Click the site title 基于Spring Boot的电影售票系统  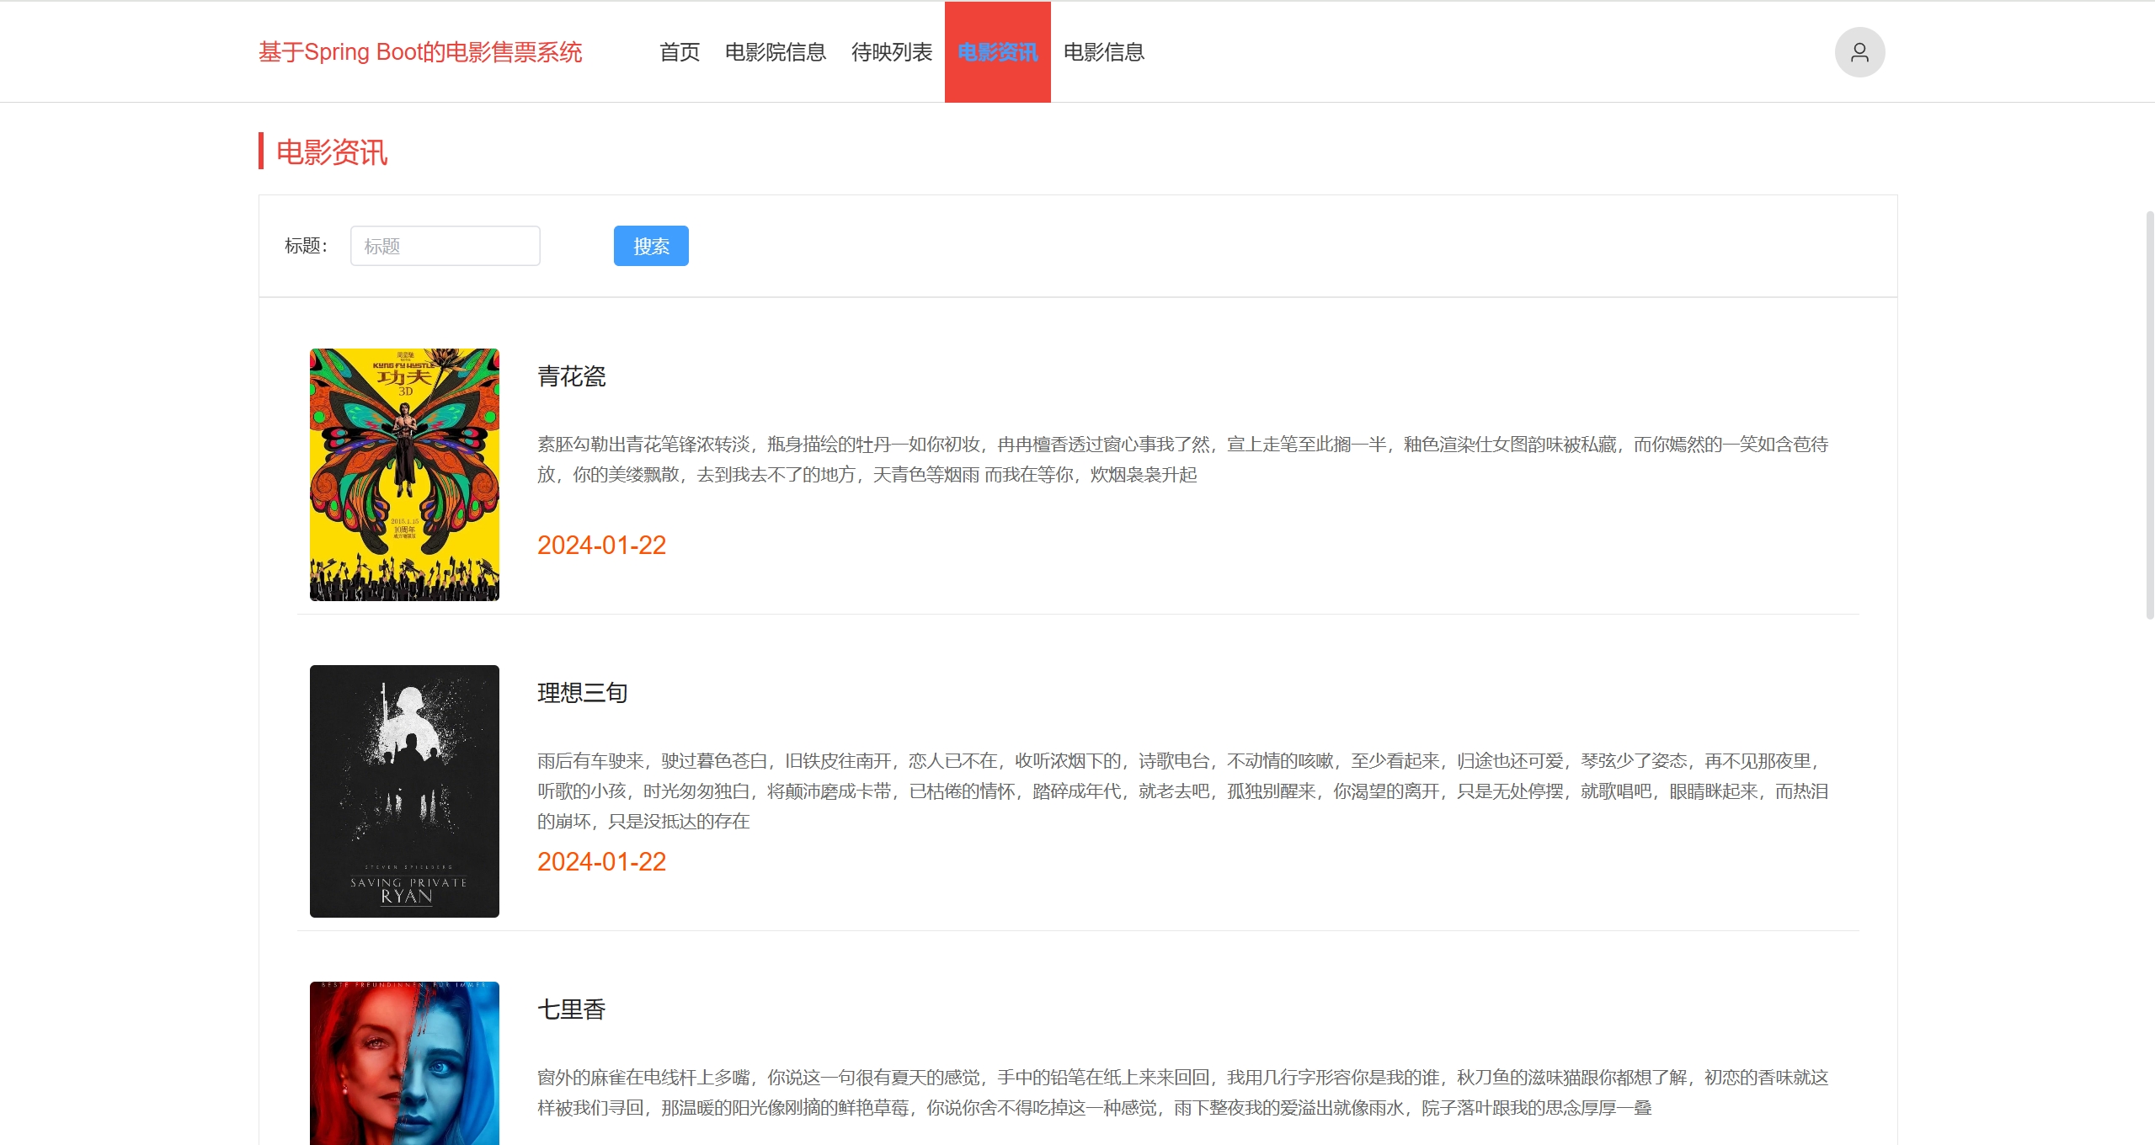[420, 52]
